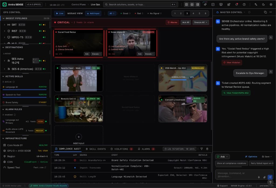The height and width of the screenshot is (188, 276).
Task: Open the language translate icon
Action: [x=256, y=4]
